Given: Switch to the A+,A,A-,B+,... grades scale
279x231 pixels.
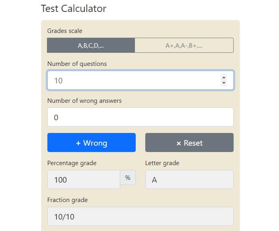Looking at the screenshot, I should tap(184, 45).
